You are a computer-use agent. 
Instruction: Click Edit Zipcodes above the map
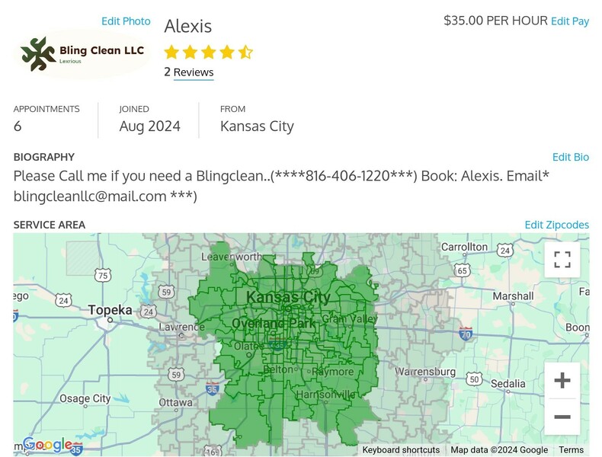tap(556, 225)
